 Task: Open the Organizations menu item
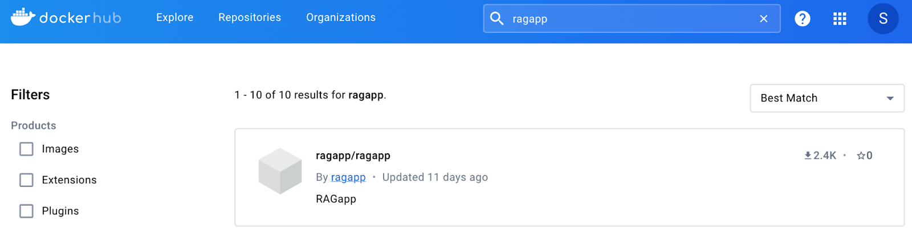click(x=341, y=18)
